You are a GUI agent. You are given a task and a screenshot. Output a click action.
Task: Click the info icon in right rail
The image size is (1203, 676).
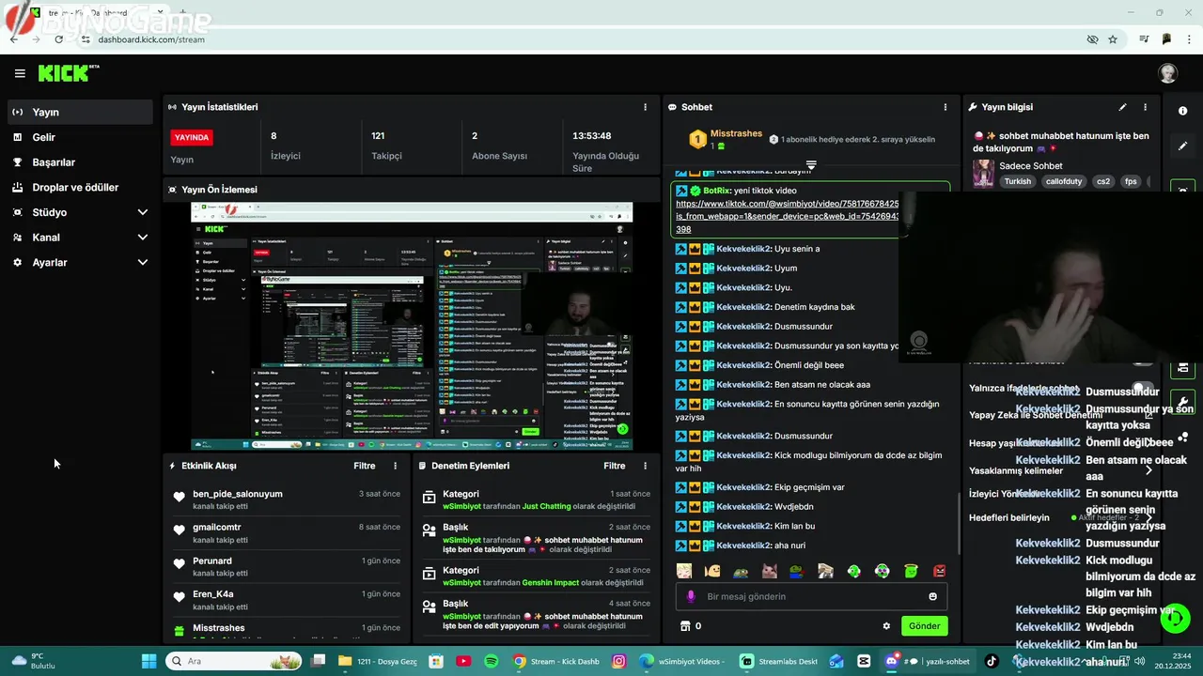tap(1182, 111)
